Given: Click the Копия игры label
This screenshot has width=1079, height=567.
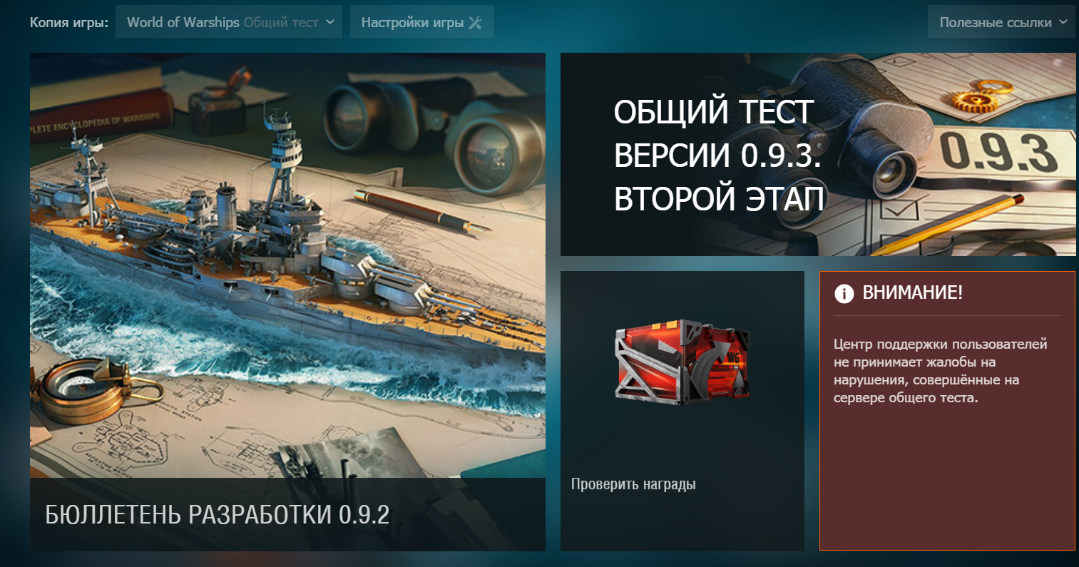Looking at the screenshot, I should (69, 22).
